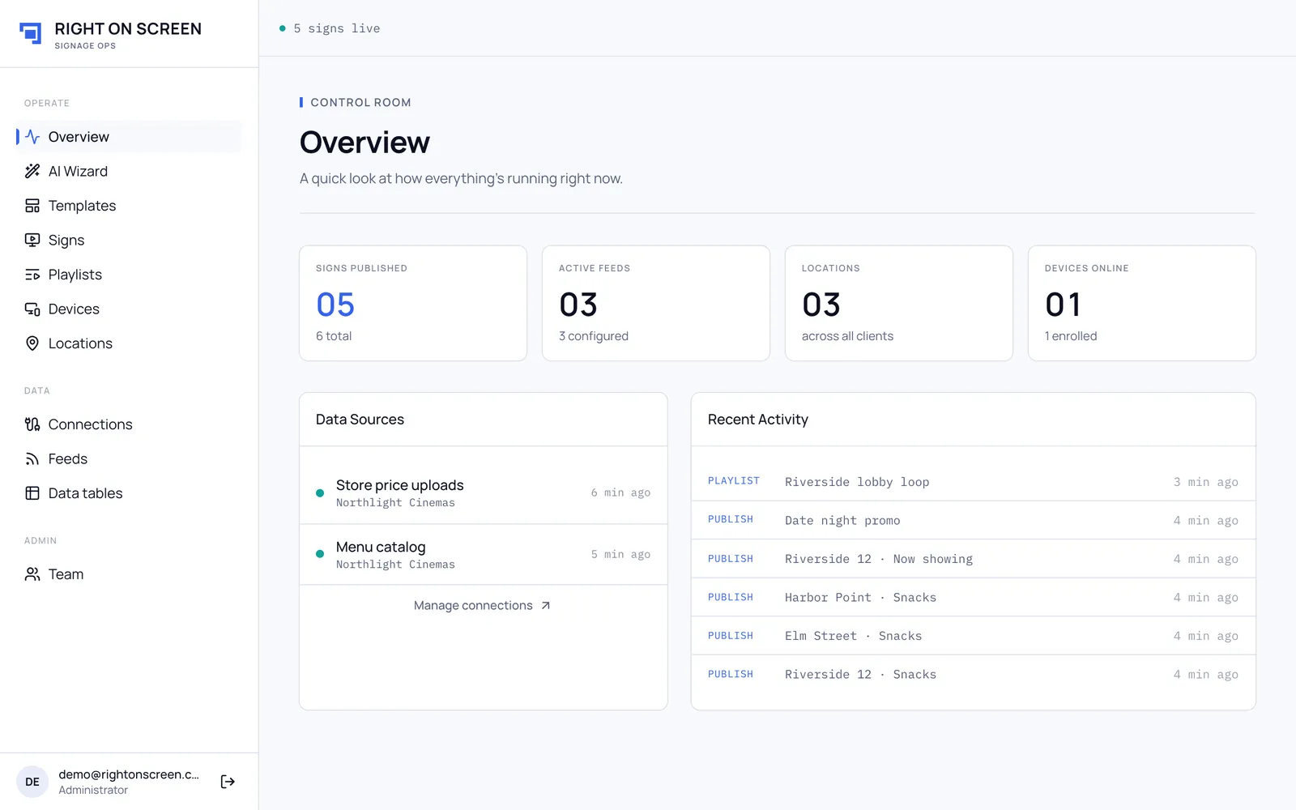This screenshot has width=1296, height=810.
Task: Click the arrow icon beside Manage connections
Action: pos(546,605)
